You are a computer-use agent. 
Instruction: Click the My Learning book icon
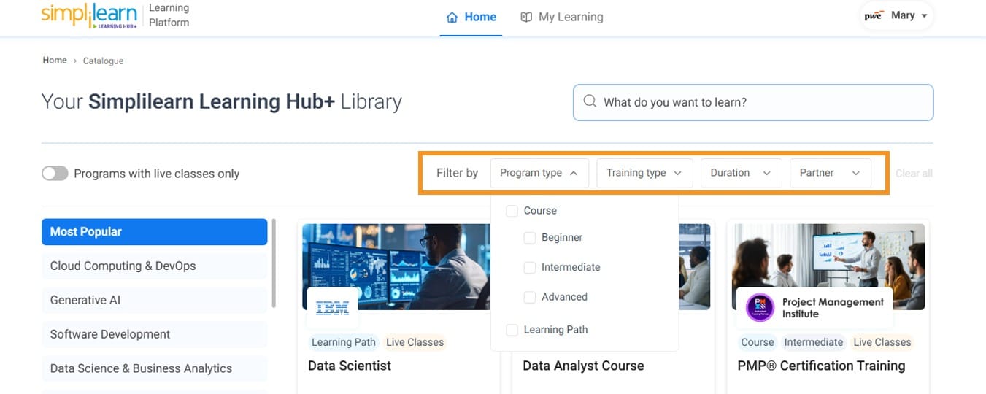click(526, 17)
